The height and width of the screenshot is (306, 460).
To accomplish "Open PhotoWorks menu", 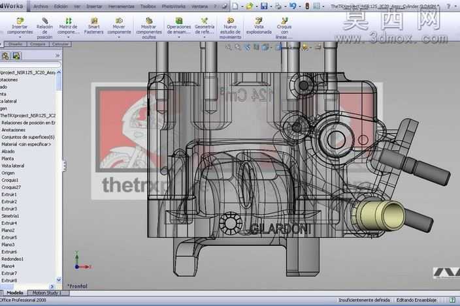I will [173, 6].
